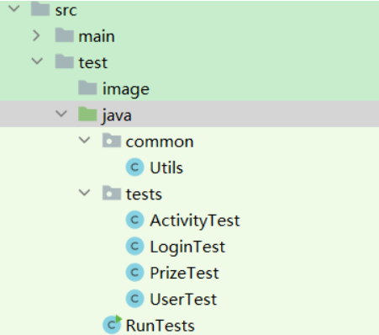Click the ActivityTest class icon
Viewport: 379px width, 335px height.
[135, 220]
